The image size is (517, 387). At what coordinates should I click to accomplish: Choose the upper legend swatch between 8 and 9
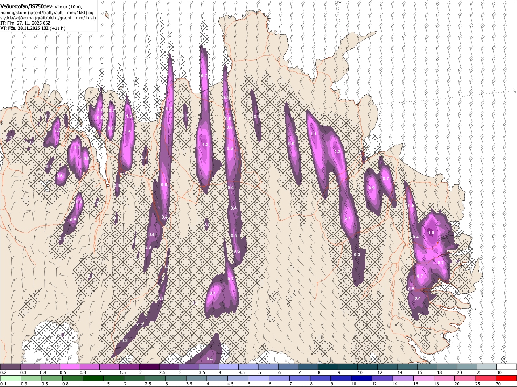tap(328, 367)
